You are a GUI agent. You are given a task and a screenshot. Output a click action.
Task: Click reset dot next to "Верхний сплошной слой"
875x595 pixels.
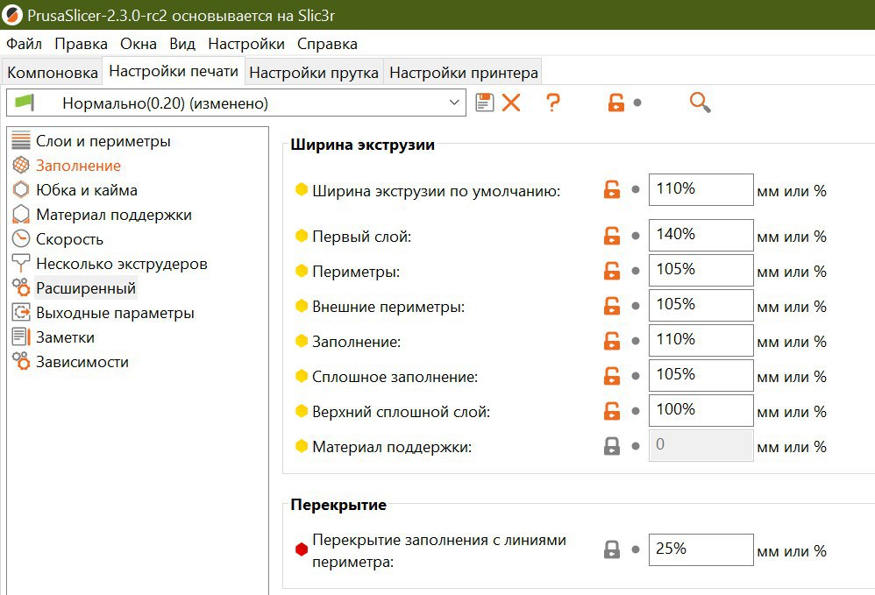pos(635,412)
